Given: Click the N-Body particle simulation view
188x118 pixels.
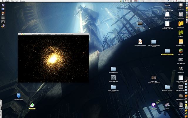Looking at the screenshot, I should pos(53,59).
